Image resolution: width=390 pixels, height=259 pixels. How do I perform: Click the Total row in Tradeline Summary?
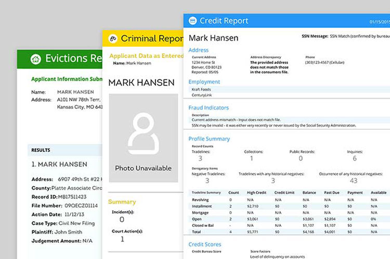289,231
